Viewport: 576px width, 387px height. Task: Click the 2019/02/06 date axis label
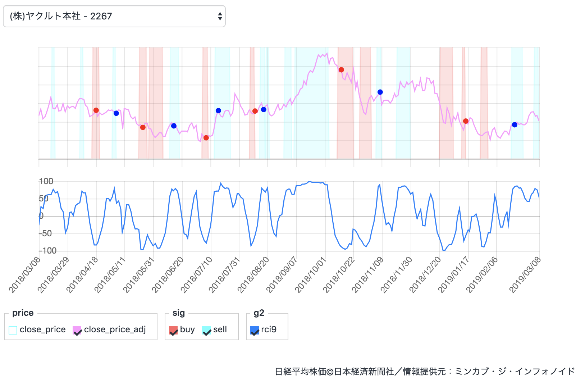click(x=482, y=276)
